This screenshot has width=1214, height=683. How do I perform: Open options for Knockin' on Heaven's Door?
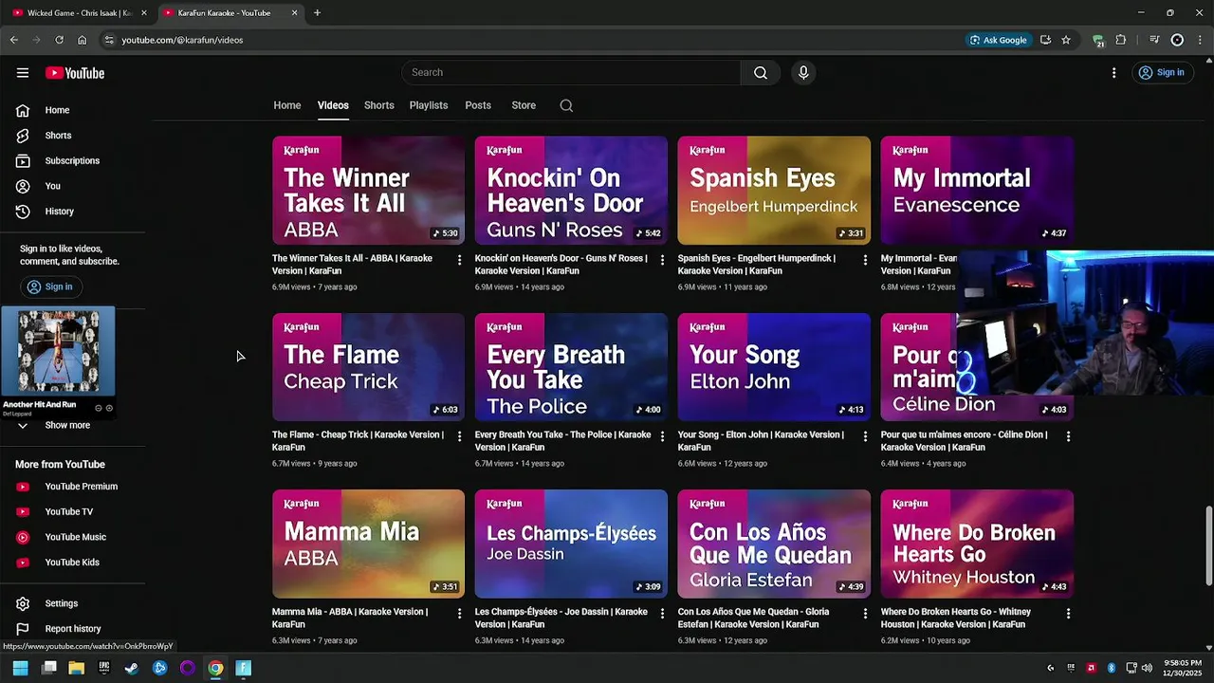click(x=662, y=259)
